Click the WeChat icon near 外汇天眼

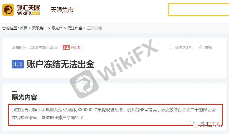coord(194,124)
